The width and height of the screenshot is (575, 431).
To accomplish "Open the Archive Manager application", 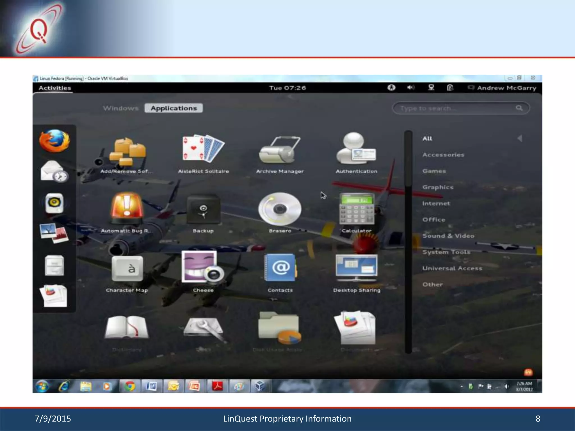I will click(280, 150).
